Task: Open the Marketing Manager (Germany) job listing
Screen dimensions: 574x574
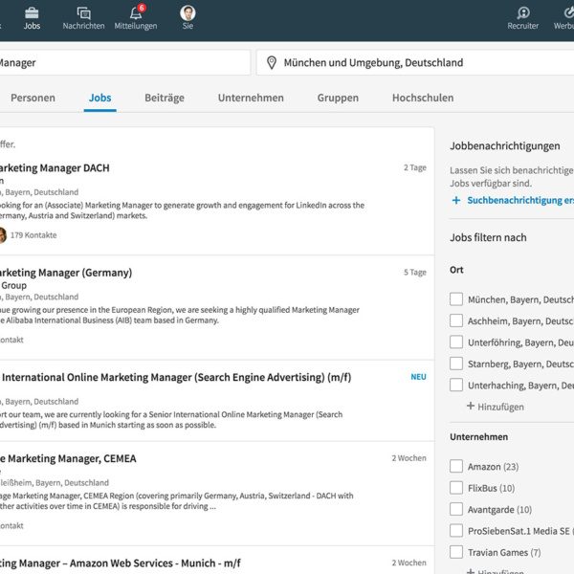Action: (x=66, y=273)
